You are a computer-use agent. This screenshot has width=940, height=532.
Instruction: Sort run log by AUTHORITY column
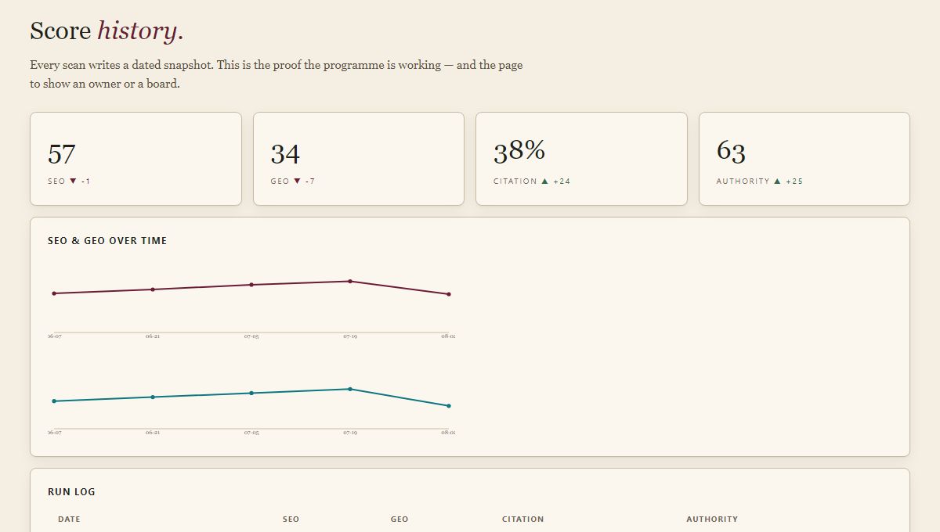click(712, 519)
